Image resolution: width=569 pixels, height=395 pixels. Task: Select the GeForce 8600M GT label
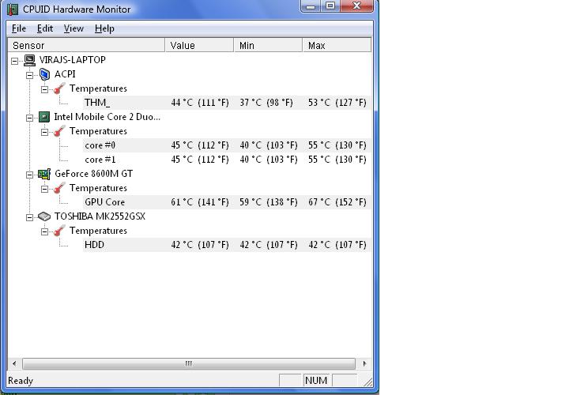coord(93,174)
